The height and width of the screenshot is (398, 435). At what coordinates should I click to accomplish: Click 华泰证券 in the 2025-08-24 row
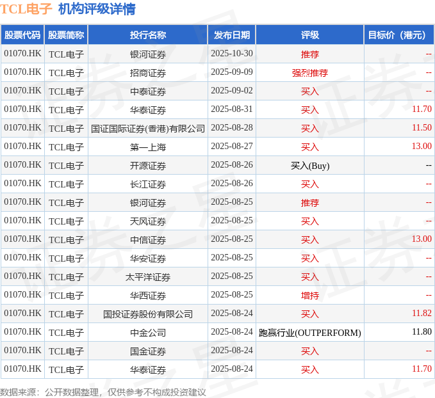[x=148, y=370]
